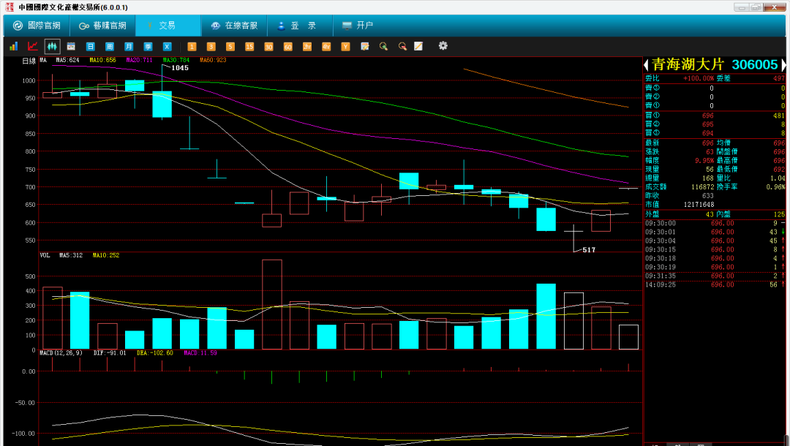Select the 15-minute interval icon
This screenshot has height=446, width=790.
pyautogui.click(x=249, y=46)
